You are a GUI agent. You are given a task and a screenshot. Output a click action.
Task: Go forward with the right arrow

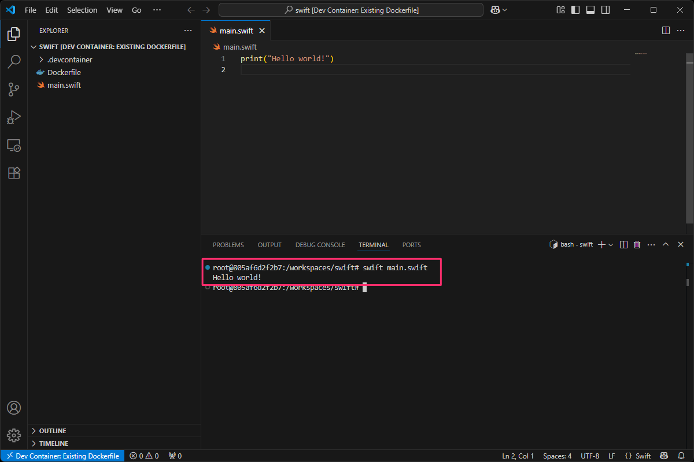[x=207, y=10]
